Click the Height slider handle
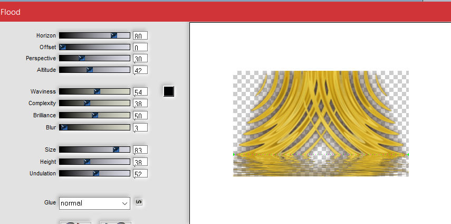The image size is (451, 224). pos(87,162)
